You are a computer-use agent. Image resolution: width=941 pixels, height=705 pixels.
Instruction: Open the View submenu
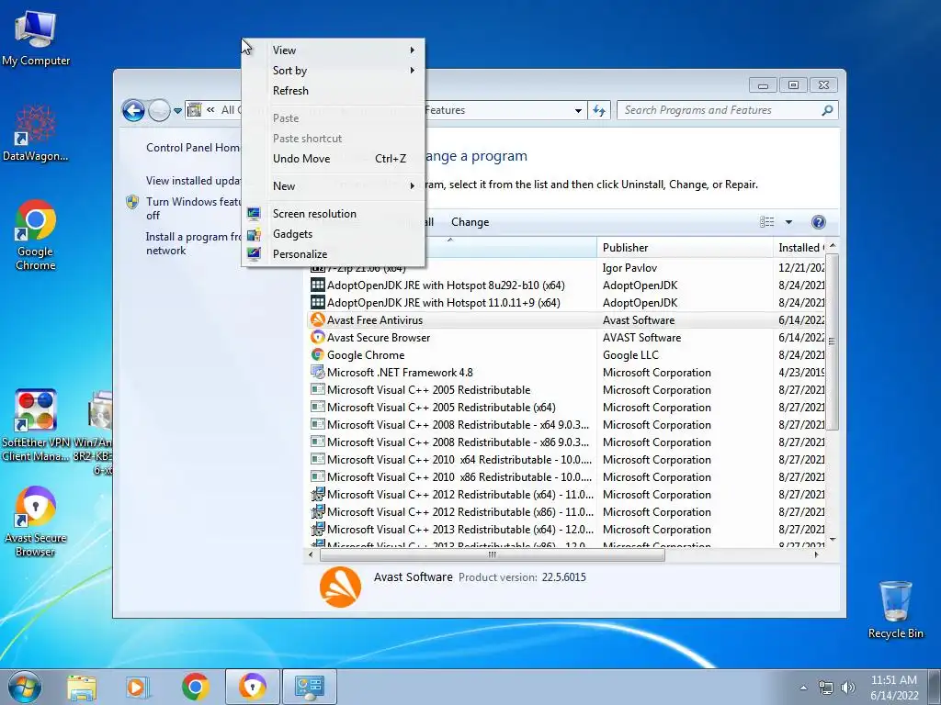pyautogui.click(x=333, y=50)
